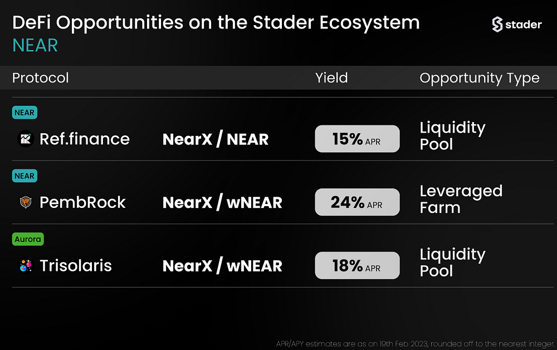Click the 18% APR yield badge
The width and height of the screenshot is (557, 350).
coord(357,265)
